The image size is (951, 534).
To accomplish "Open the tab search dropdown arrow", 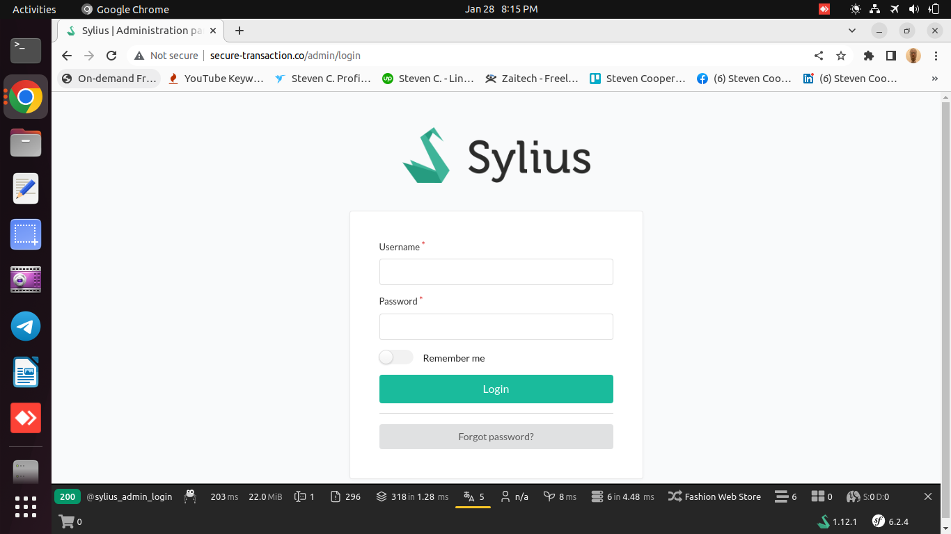I will pos(851,31).
